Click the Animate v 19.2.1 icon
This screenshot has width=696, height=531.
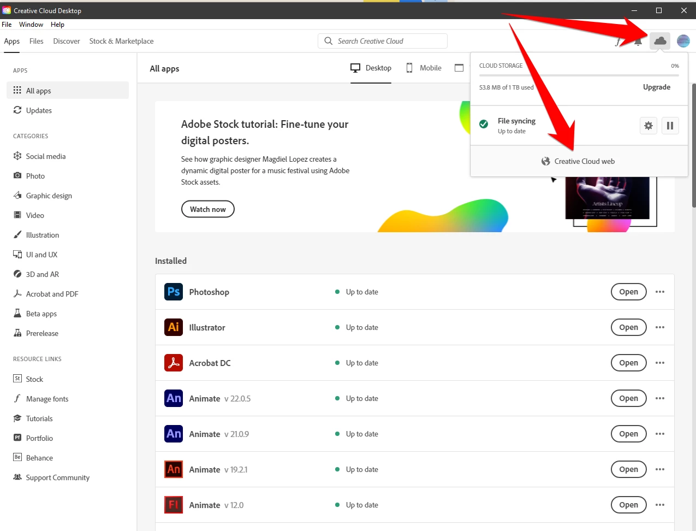(x=174, y=469)
